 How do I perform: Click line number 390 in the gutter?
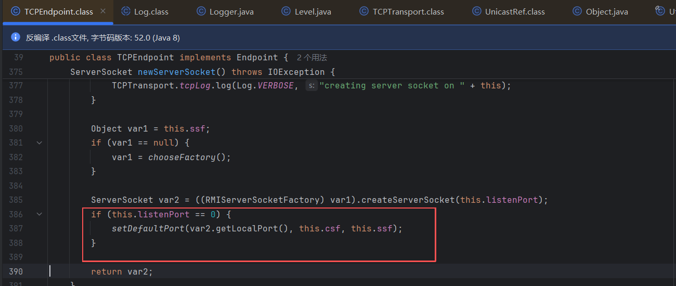pyautogui.click(x=16, y=271)
